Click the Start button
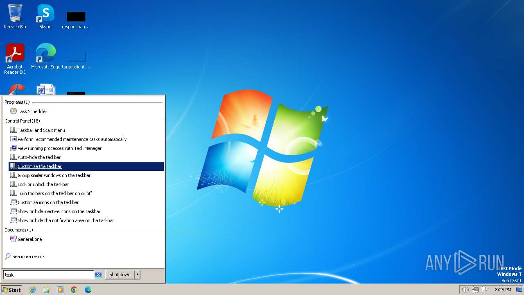Viewport: 524px width, 295px height. [x=11, y=290]
